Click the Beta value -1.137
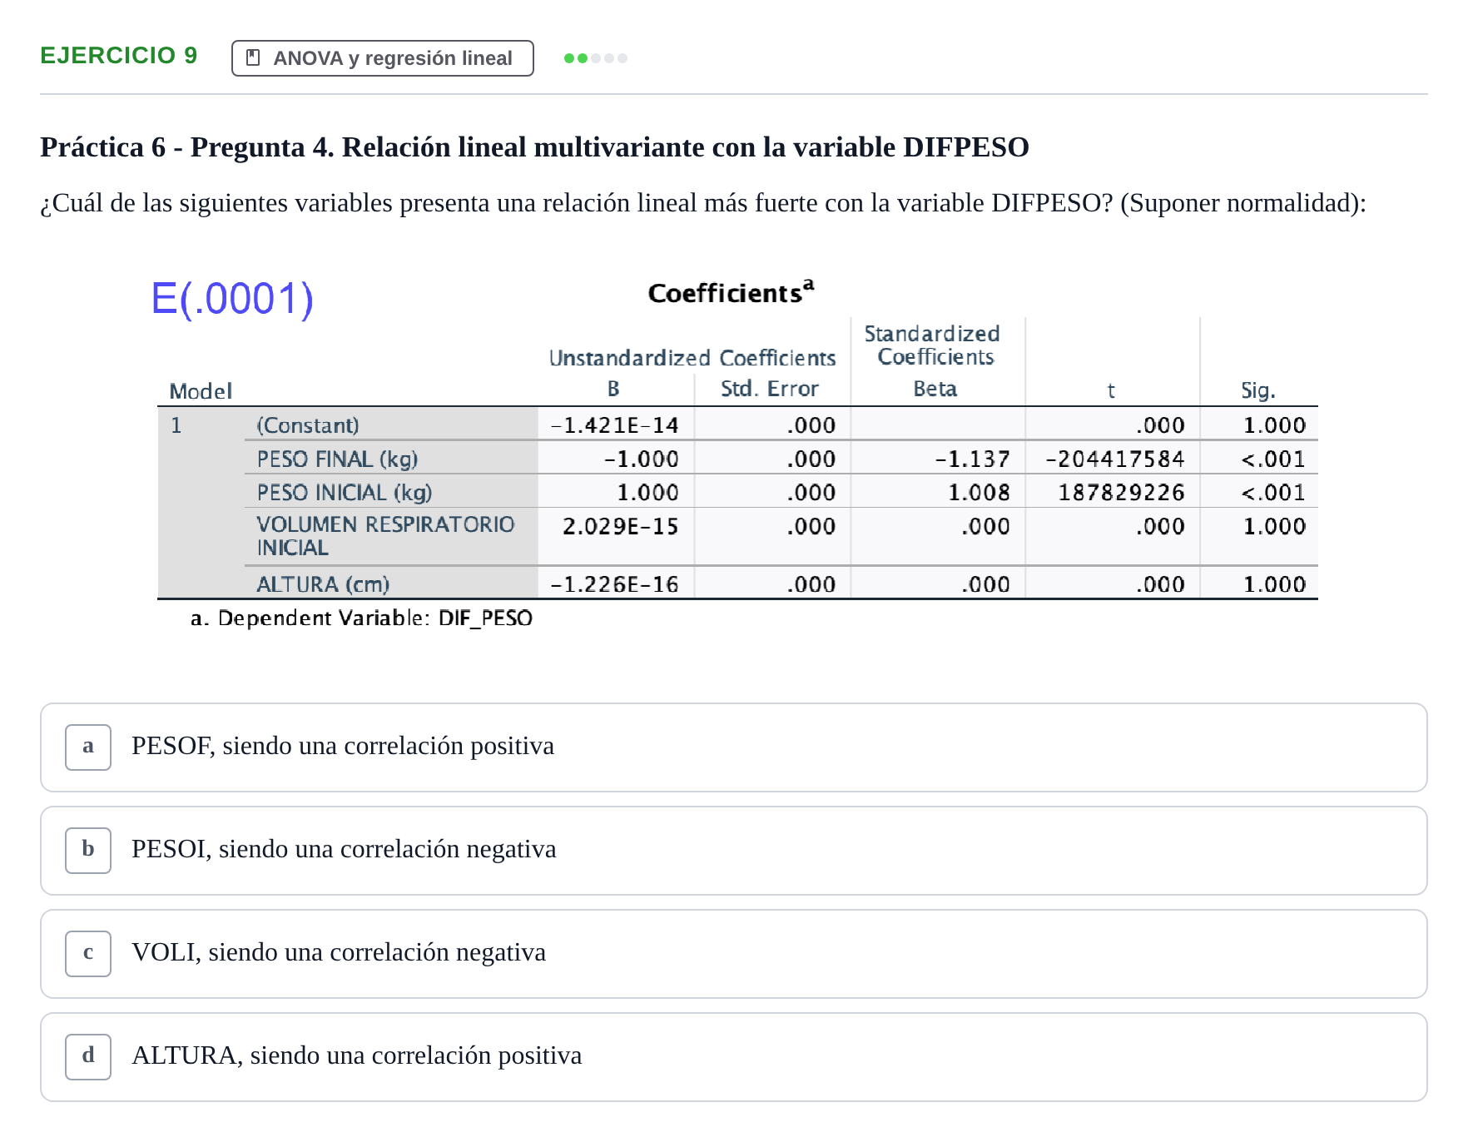The image size is (1468, 1142). tap(972, 459)
